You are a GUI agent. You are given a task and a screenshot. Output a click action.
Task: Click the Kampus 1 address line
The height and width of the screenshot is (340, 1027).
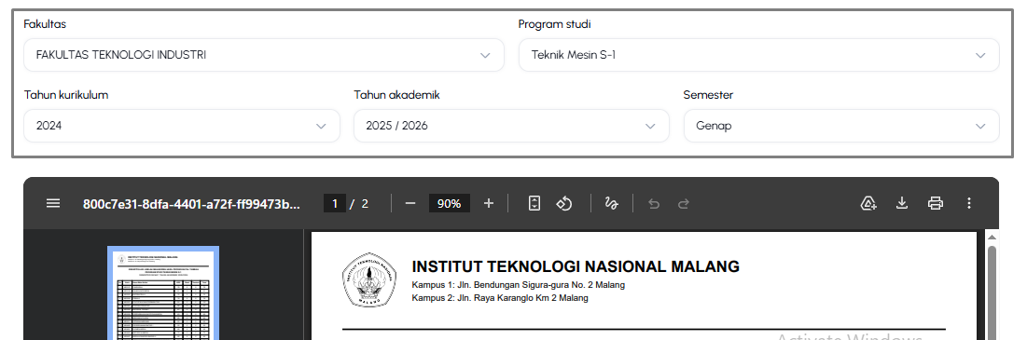(x=518, y=285)
